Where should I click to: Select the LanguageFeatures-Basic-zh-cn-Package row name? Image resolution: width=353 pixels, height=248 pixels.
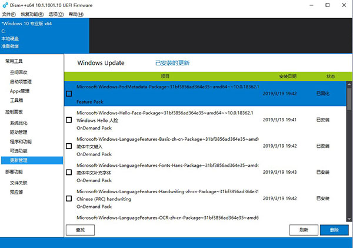pyautogui.click(x=168, y=139)
